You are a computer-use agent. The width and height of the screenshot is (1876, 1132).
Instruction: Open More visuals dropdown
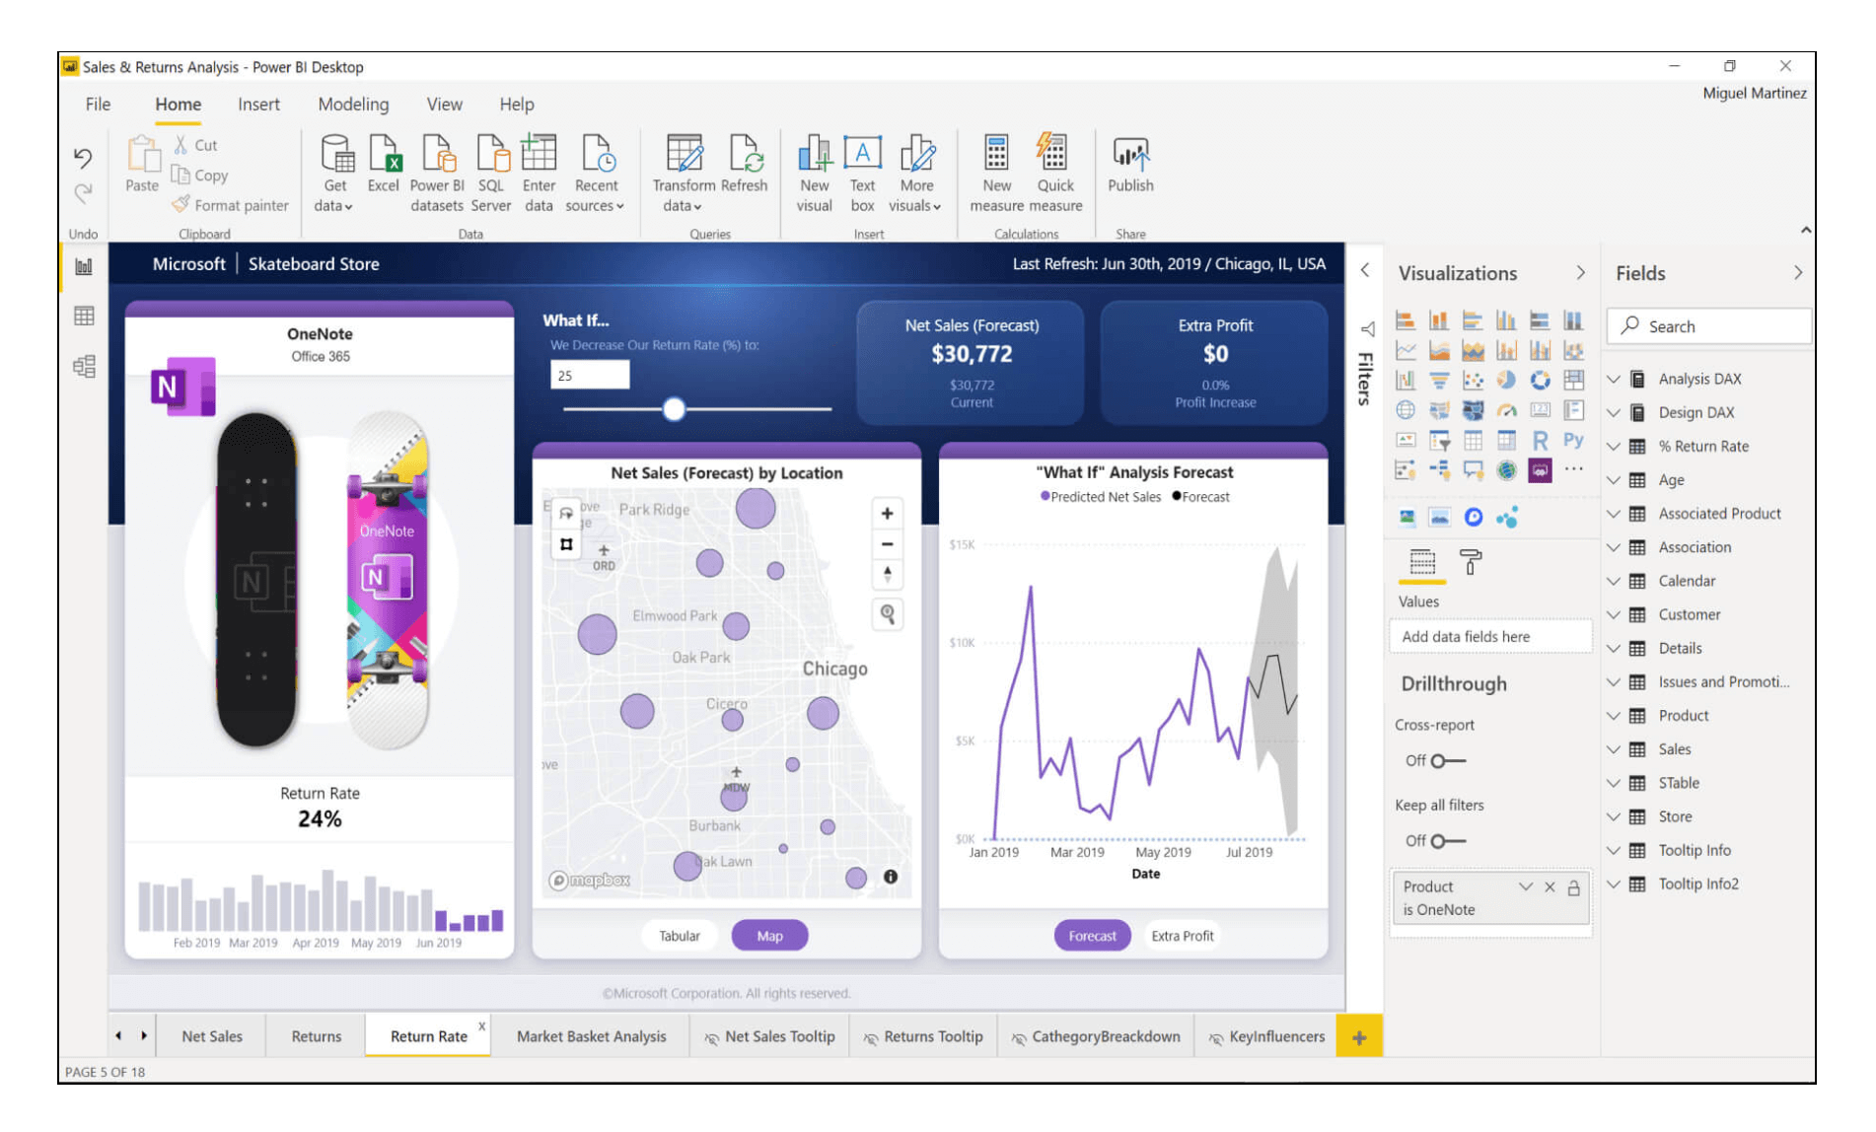click(915, 174)
